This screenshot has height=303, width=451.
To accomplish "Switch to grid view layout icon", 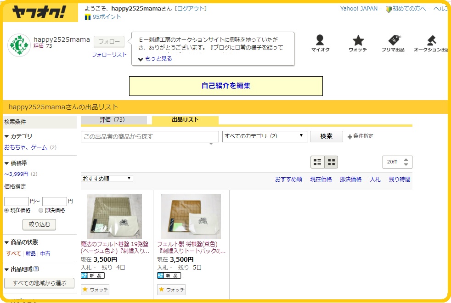I will [x=331, y=162].
